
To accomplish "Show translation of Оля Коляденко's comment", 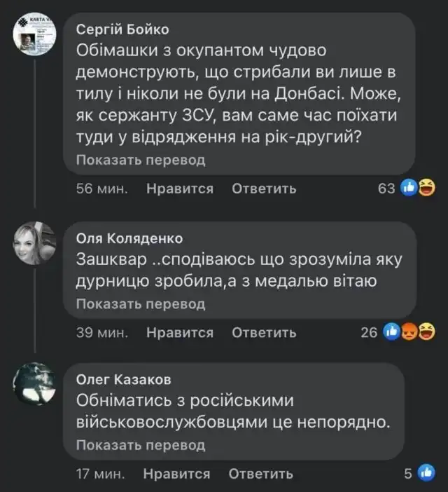I will (141, 304).
